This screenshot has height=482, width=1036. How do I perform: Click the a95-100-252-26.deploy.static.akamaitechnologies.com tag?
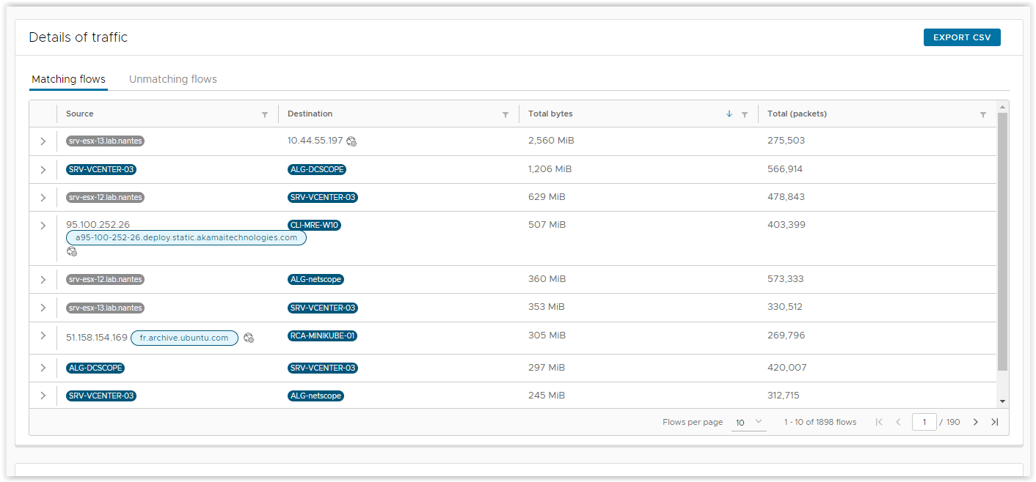[x=186, y=238]
